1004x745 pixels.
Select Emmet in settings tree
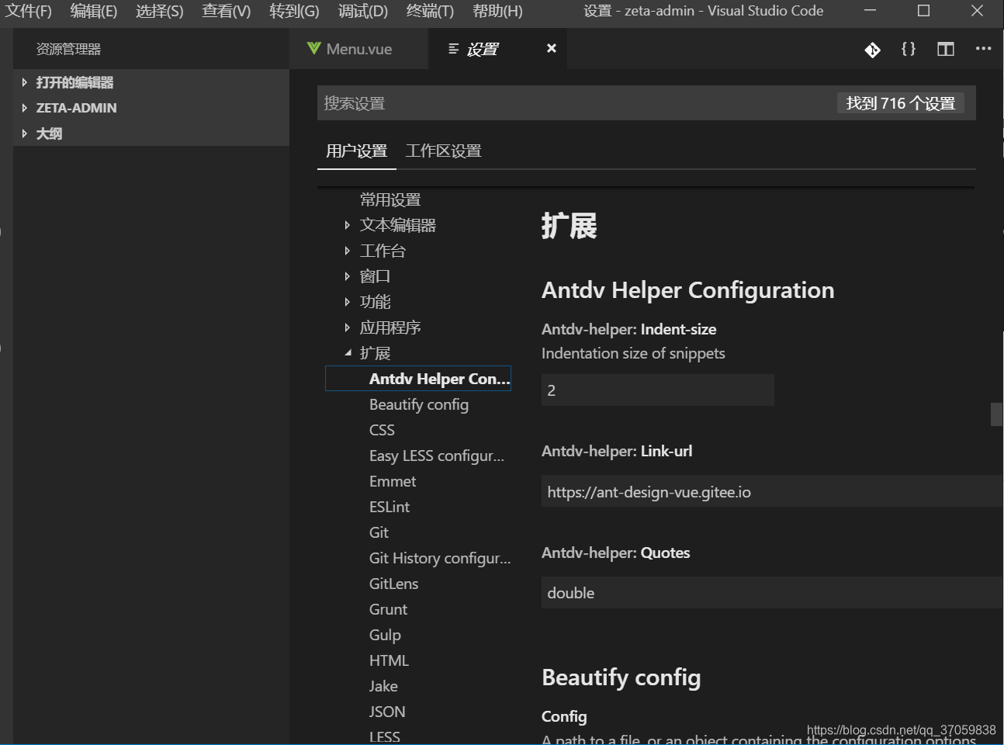click(393, 481)
